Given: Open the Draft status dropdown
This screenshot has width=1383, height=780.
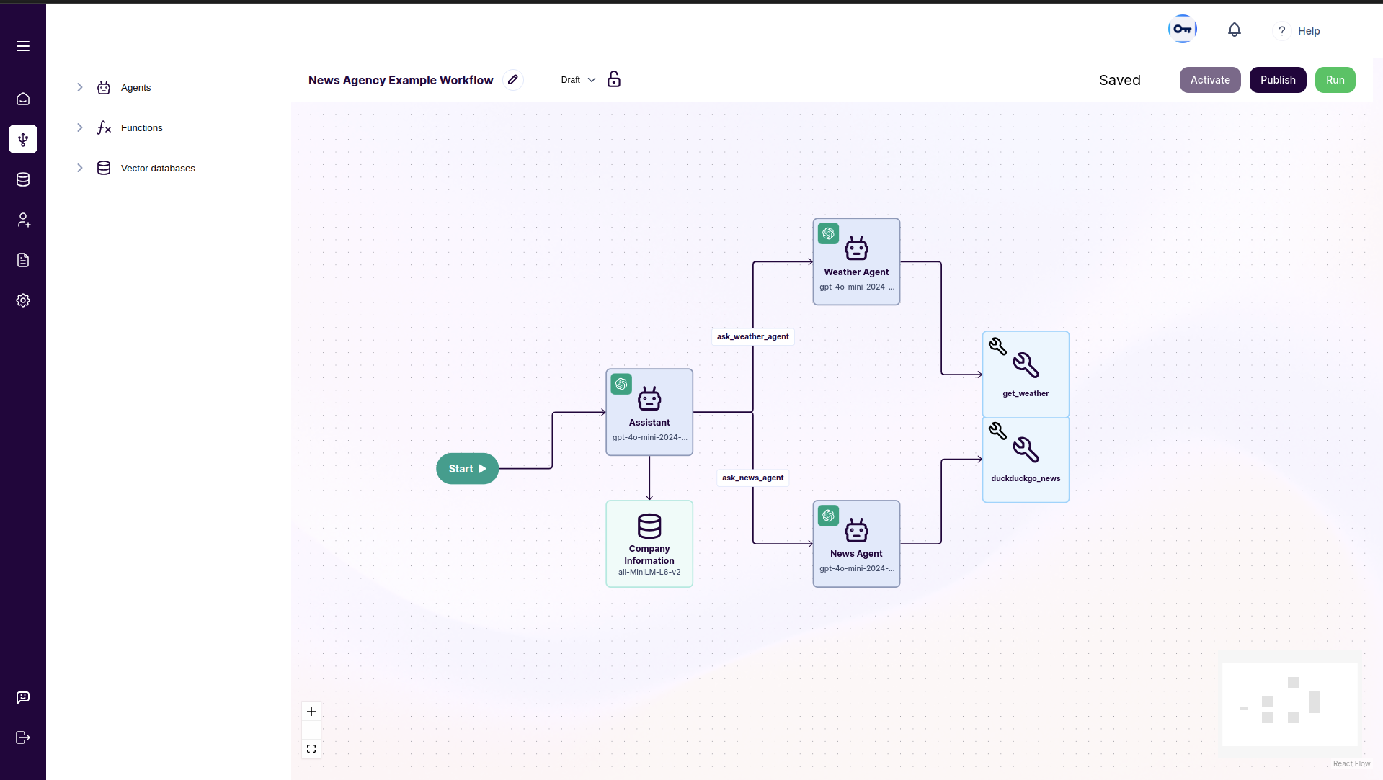Looking at the screenshot, I should point(578,80).
